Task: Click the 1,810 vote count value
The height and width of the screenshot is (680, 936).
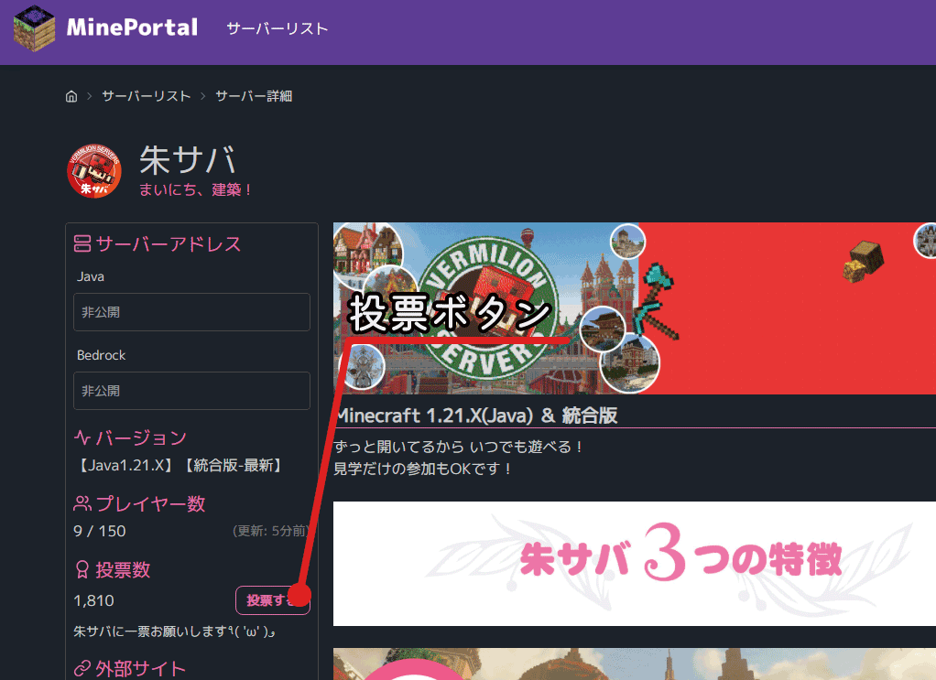Action: [x=93, y=600]
